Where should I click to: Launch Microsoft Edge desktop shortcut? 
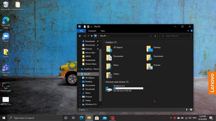pyautogui.click(x=6, y=23)
